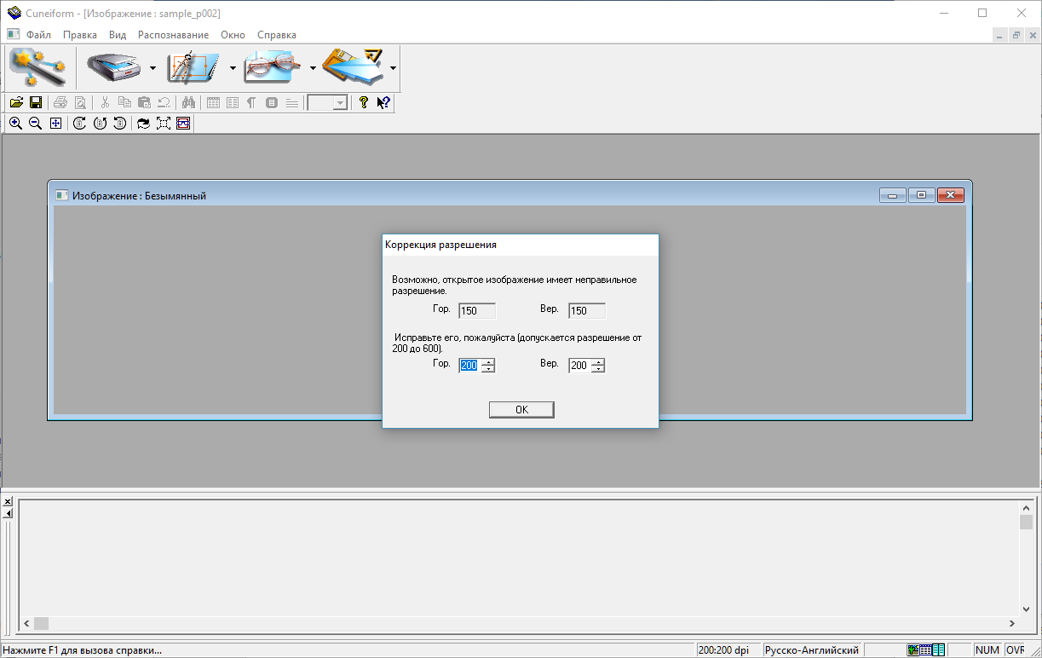
Task: Click the Гор. spinner's up arrow
Action: coord(488,362)
